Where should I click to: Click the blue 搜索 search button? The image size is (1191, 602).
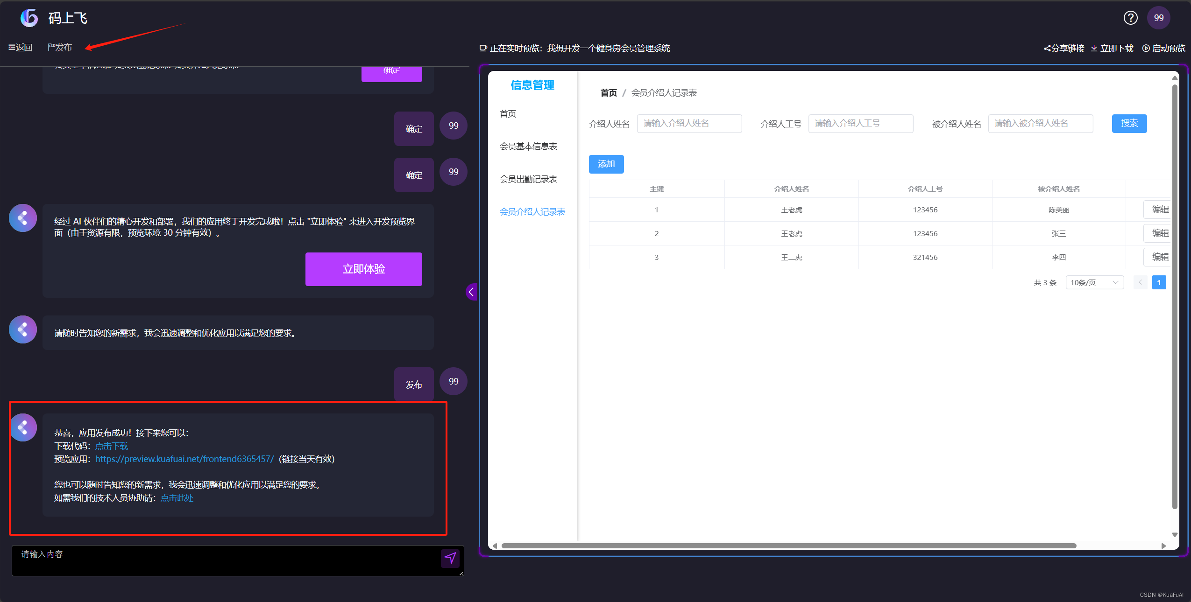(x=1129, y=123)
